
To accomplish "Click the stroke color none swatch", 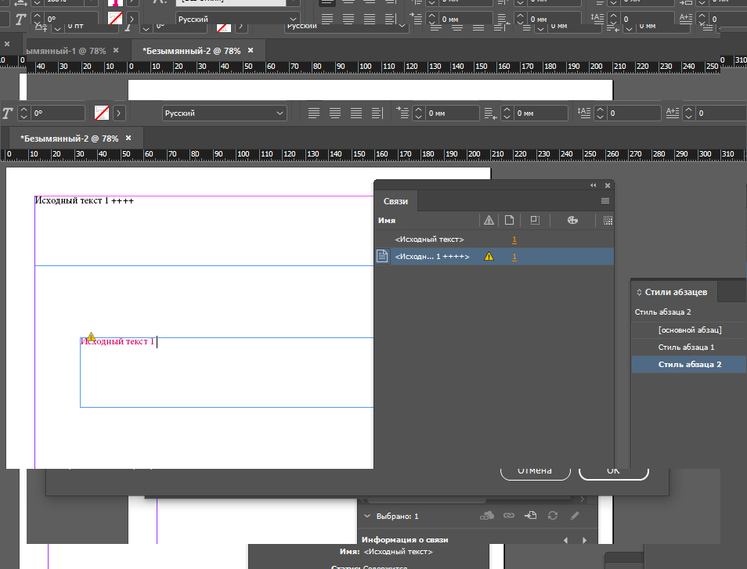I will [x=101, y=113].
